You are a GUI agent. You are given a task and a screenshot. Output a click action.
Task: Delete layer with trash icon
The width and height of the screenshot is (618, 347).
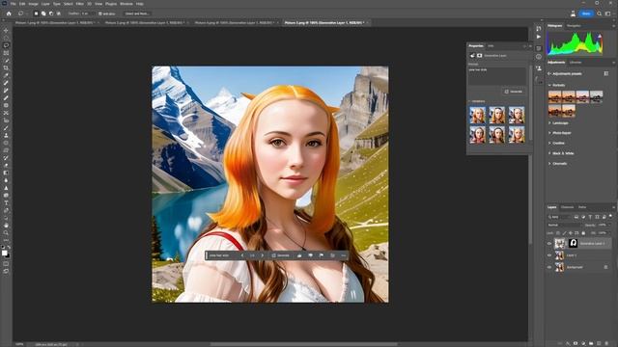[x=607, y=343]
